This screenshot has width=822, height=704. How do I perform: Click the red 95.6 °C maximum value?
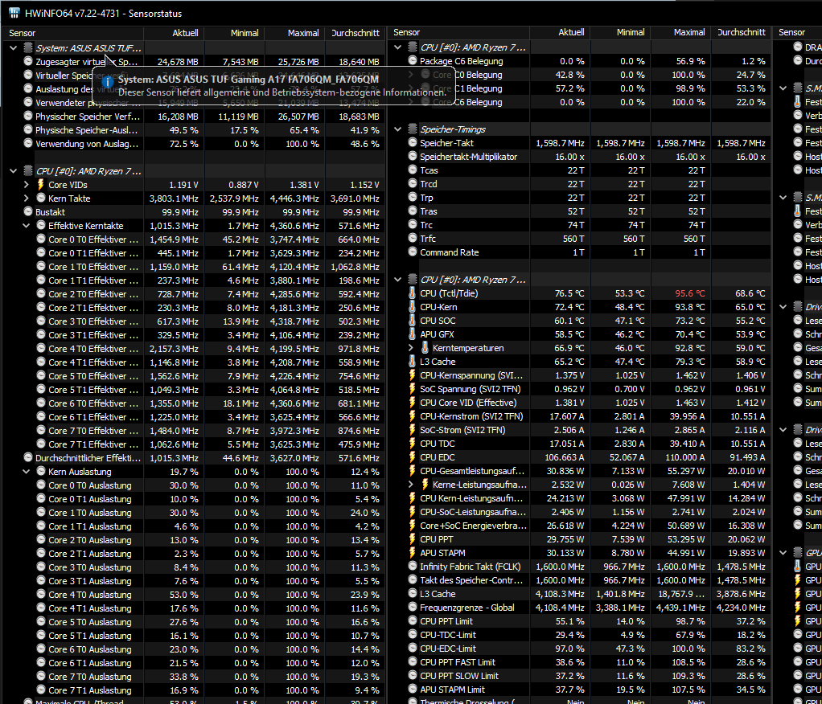[x=690, y=293]
